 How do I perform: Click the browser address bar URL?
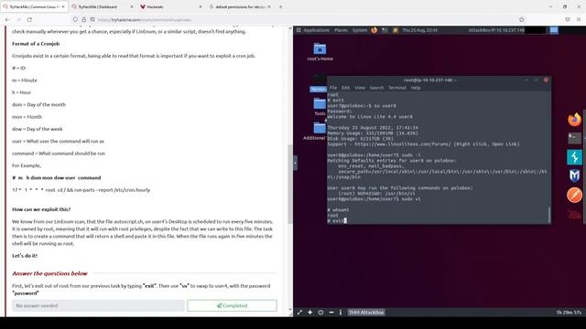pyautogui.click(x=145, y=20)
